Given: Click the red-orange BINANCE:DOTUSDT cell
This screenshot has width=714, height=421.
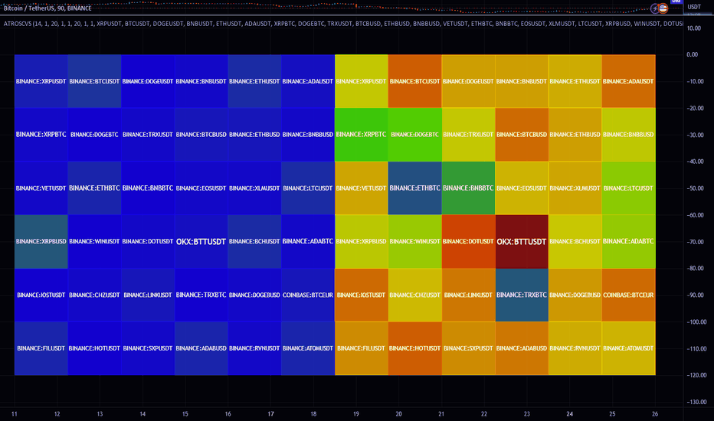Looking at the screenshot, I should [468, 242].
